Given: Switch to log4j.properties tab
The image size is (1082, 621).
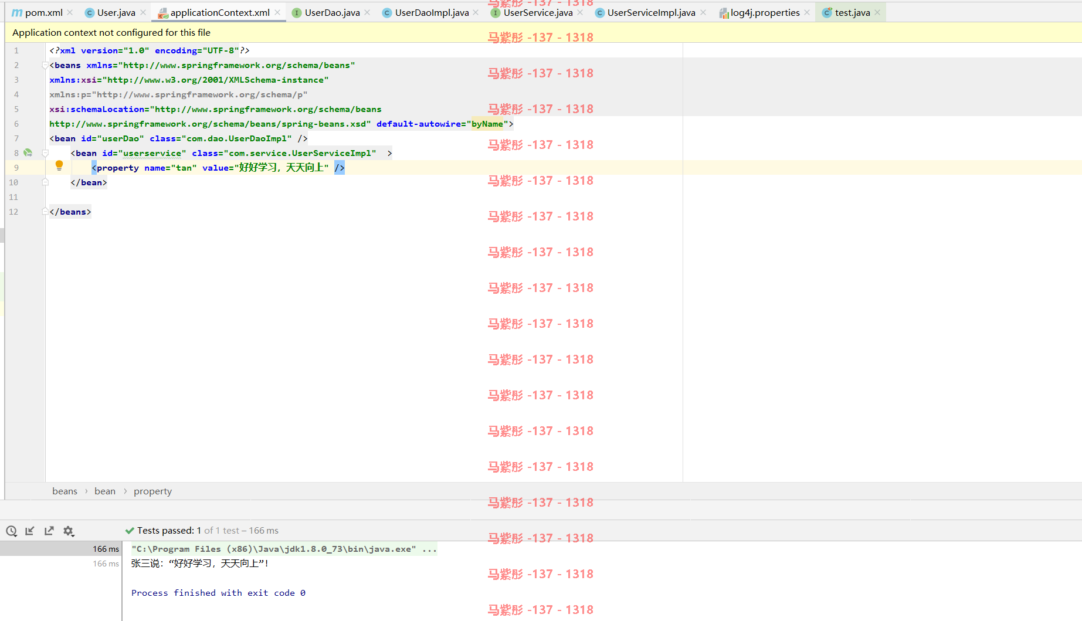Looking at the screenshot, I should coord(765,12).
